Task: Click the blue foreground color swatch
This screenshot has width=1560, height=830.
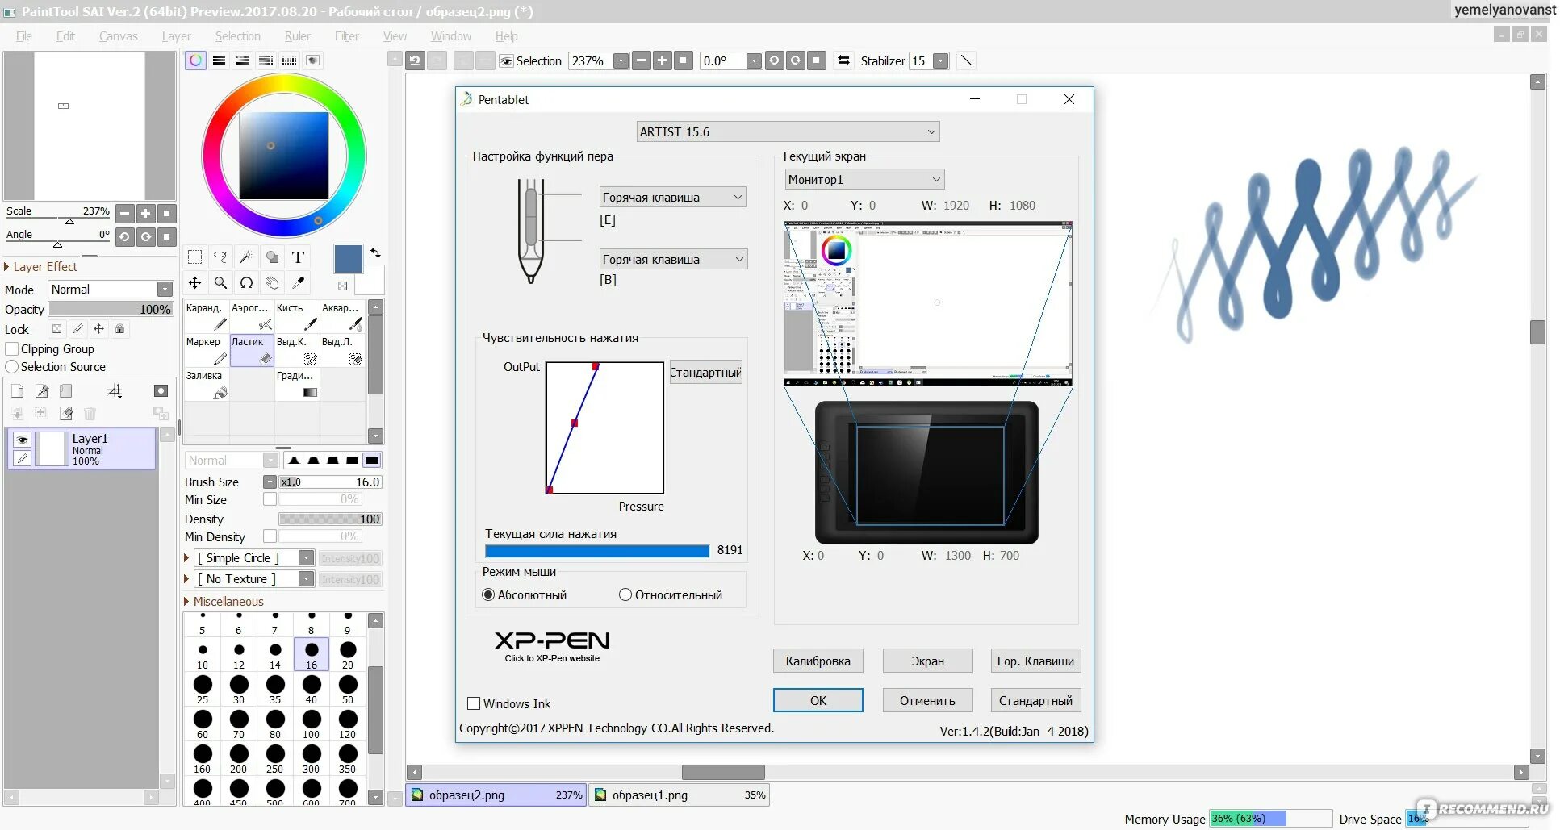Action: click(x=348, y=260)
